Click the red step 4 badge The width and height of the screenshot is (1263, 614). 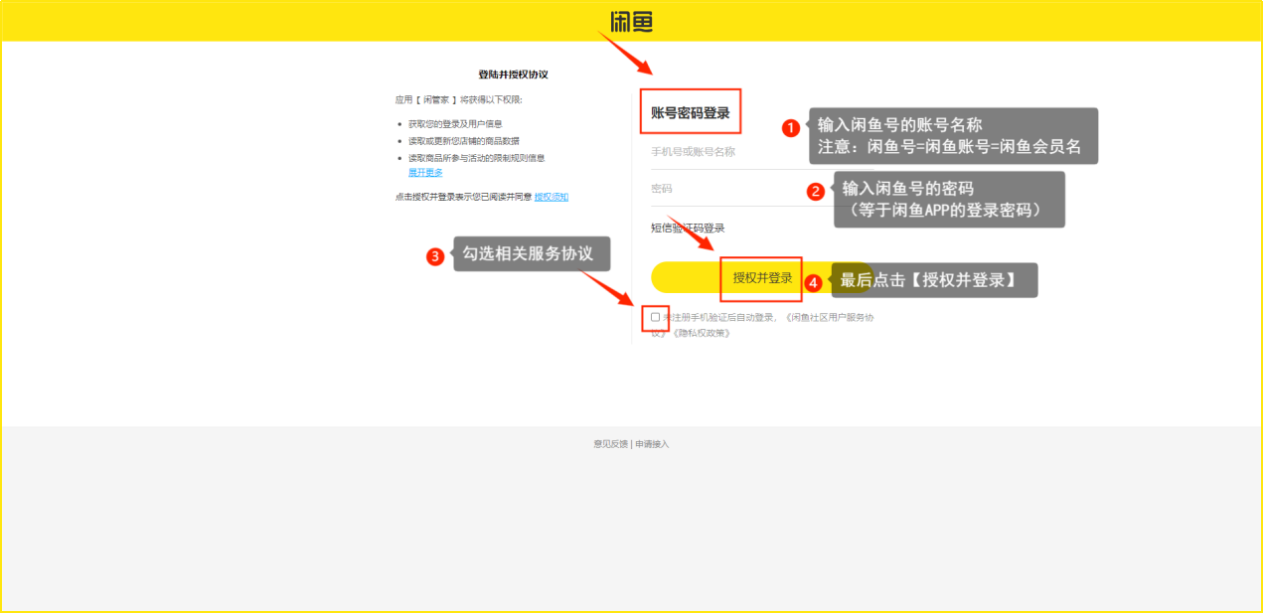tap(813, 283)
